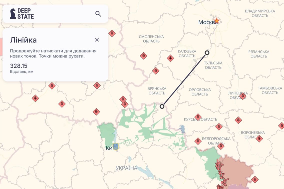This screenshot has width=284, height=189.
Task: Open the map search magnifier
Action: click(x=98, y=14)
